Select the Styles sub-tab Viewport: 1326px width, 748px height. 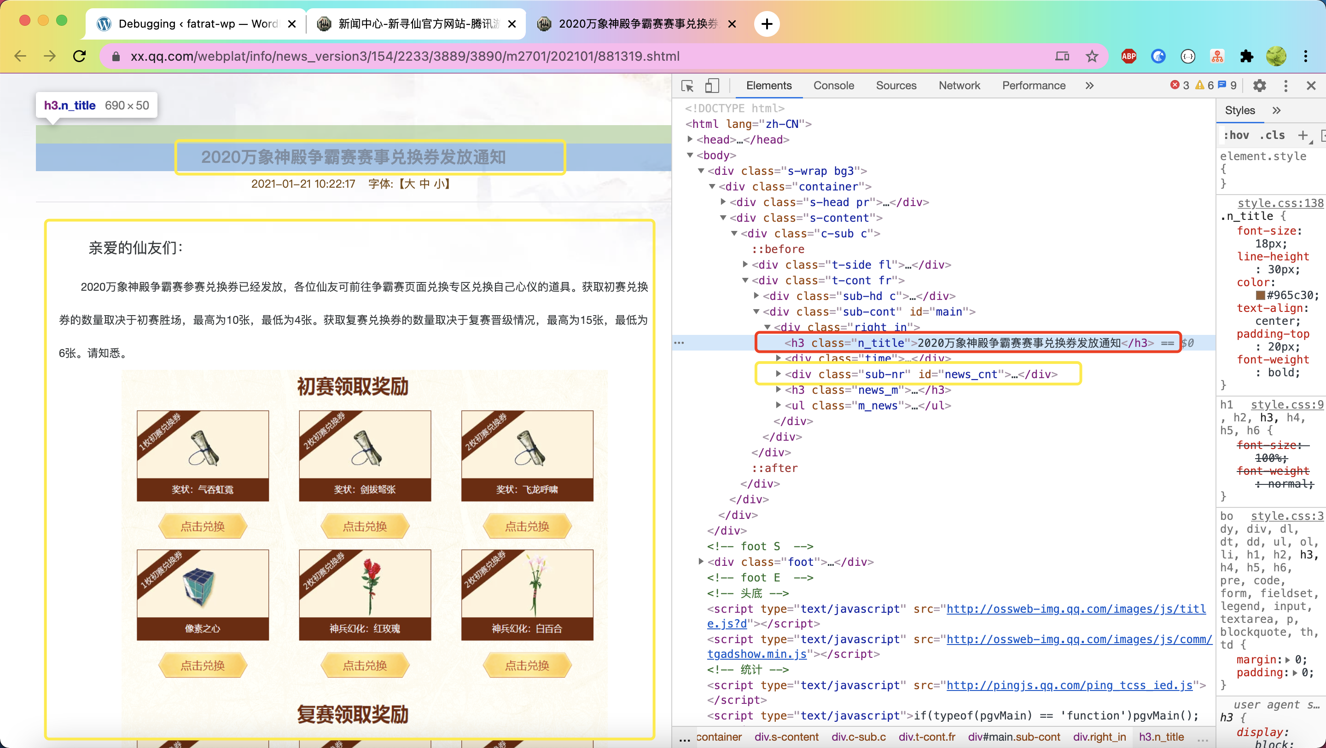click(x=1239, y=110)
